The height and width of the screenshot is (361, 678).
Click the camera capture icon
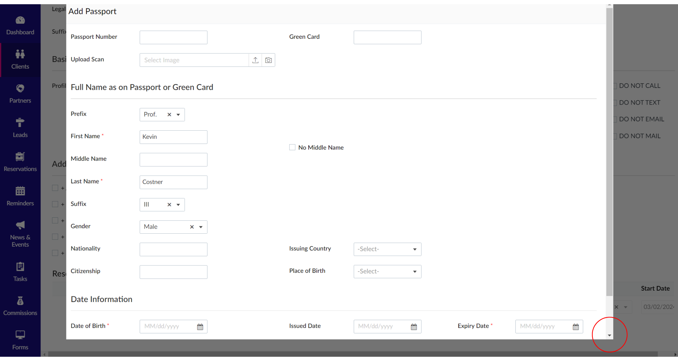tap(268, 60)
